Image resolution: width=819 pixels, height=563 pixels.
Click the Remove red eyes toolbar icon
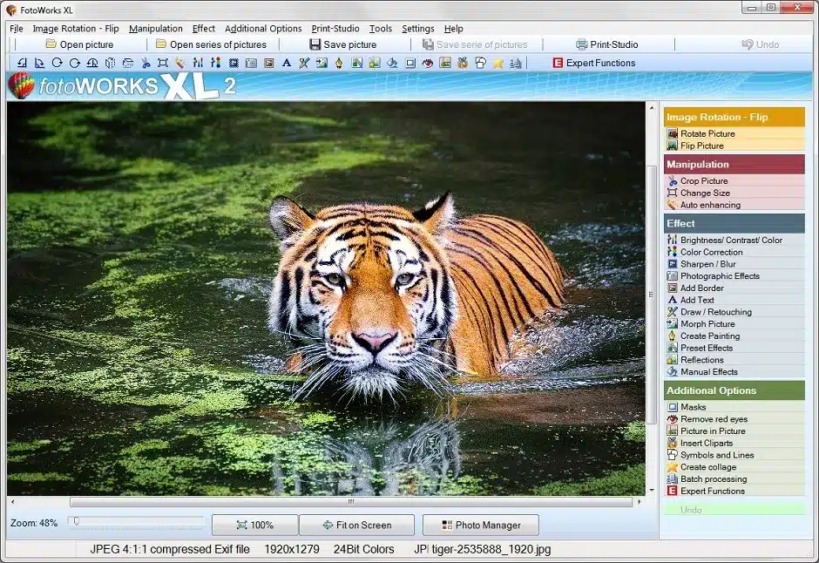(x=428, y=64)
